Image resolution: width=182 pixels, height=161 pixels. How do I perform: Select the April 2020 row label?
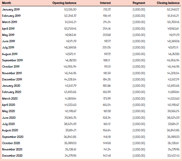tap(9, 105)
